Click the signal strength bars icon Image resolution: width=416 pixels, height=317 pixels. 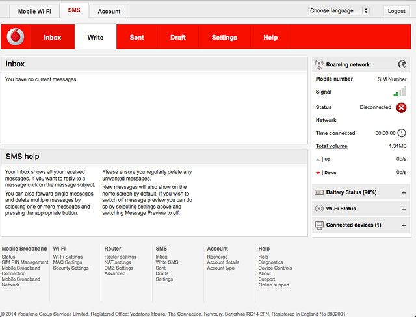[400, 92]
